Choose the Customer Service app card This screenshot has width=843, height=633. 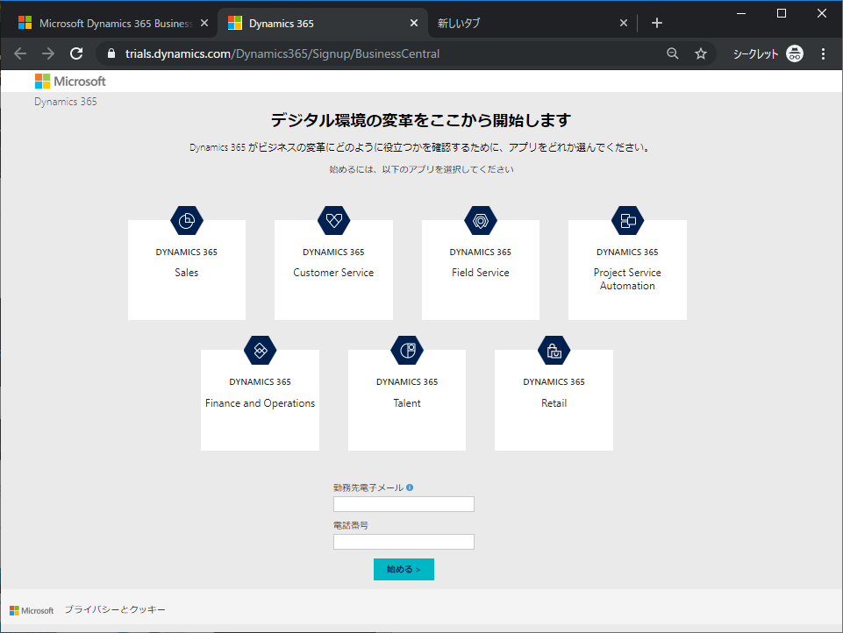334,270
